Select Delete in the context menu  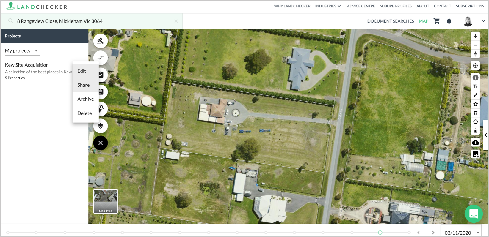coord(86,113)
